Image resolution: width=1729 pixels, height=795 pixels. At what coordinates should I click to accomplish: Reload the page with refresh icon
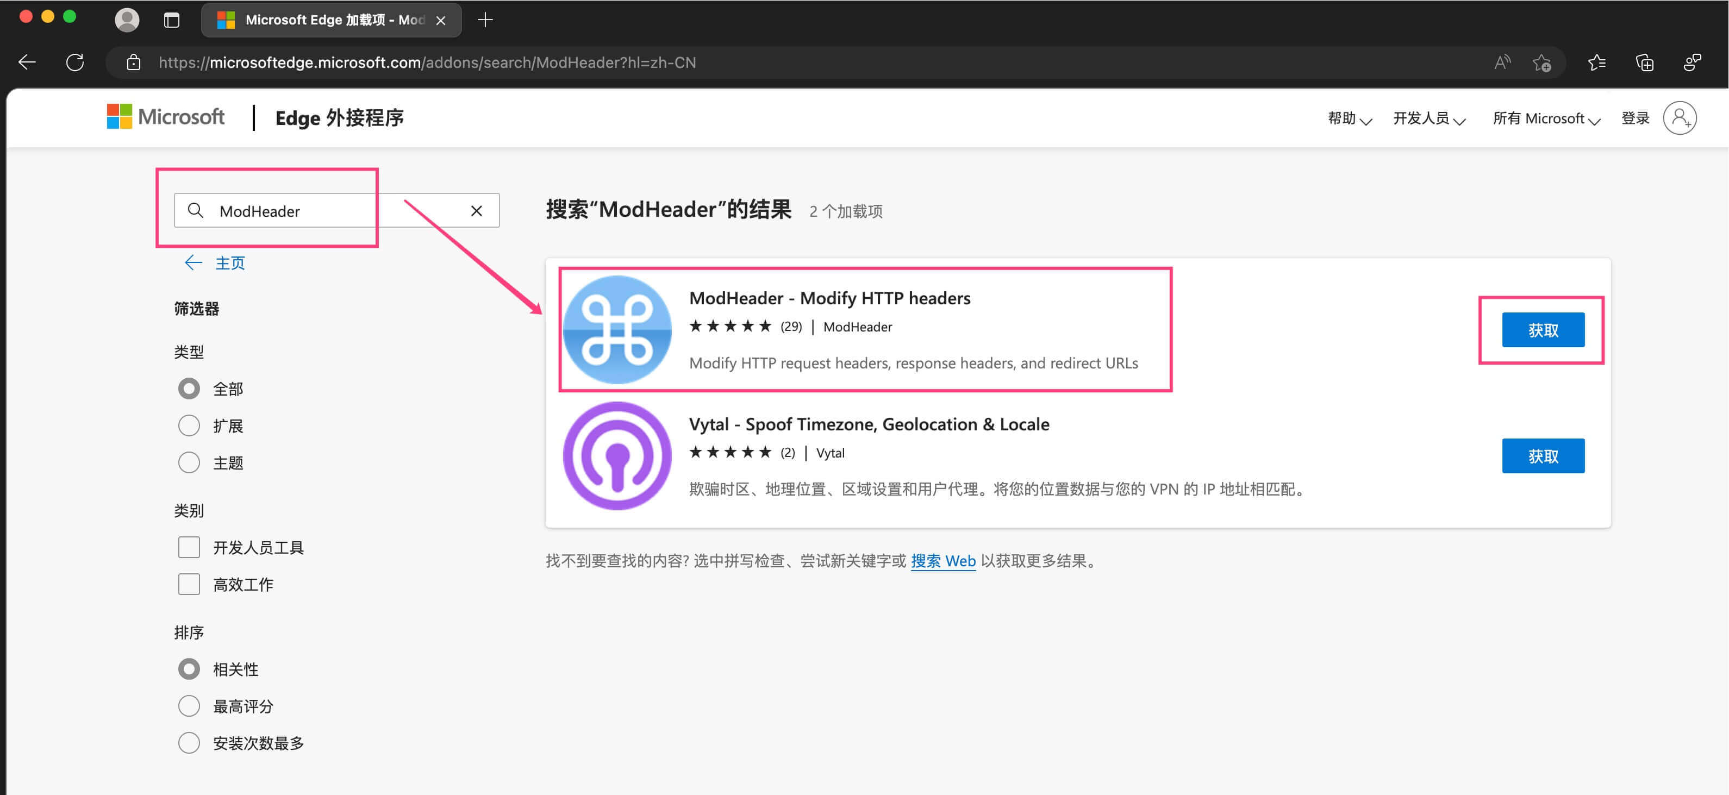tap(74, 62)
